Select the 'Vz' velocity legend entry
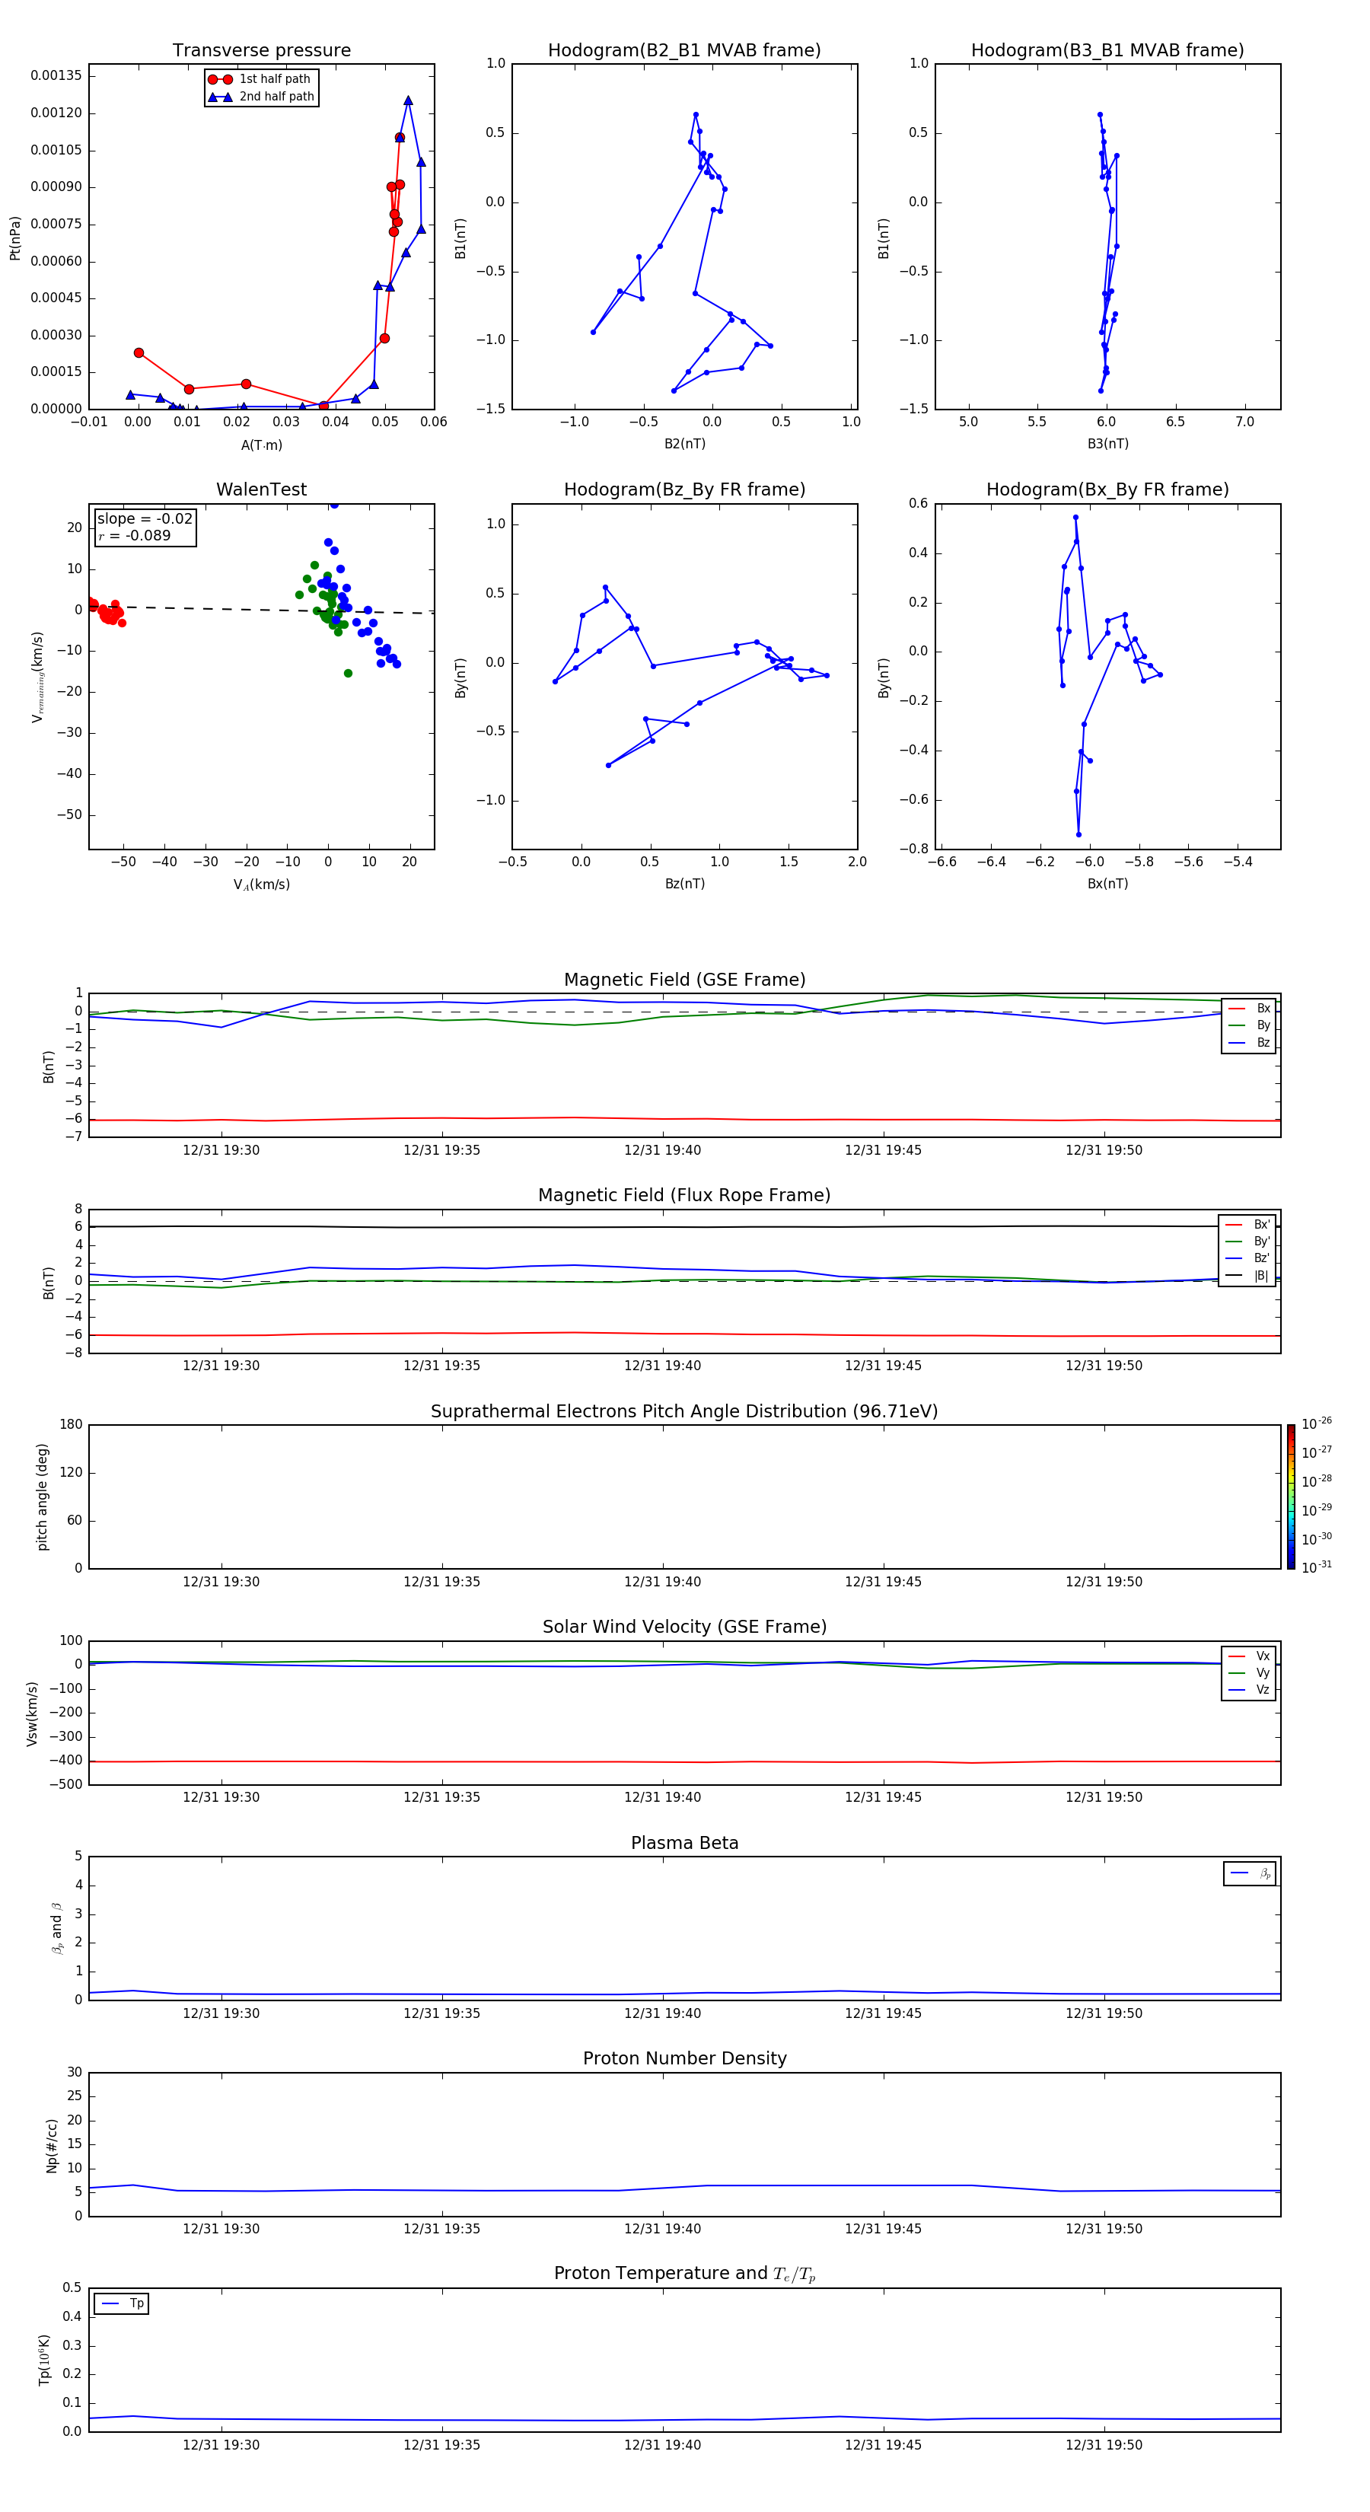Screen dimensions: 1370x2512 (1249, 1690)
